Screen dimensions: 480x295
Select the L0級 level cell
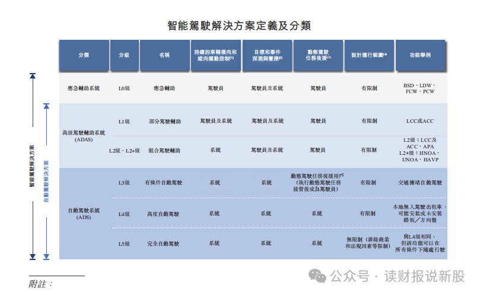coord(124,88)
